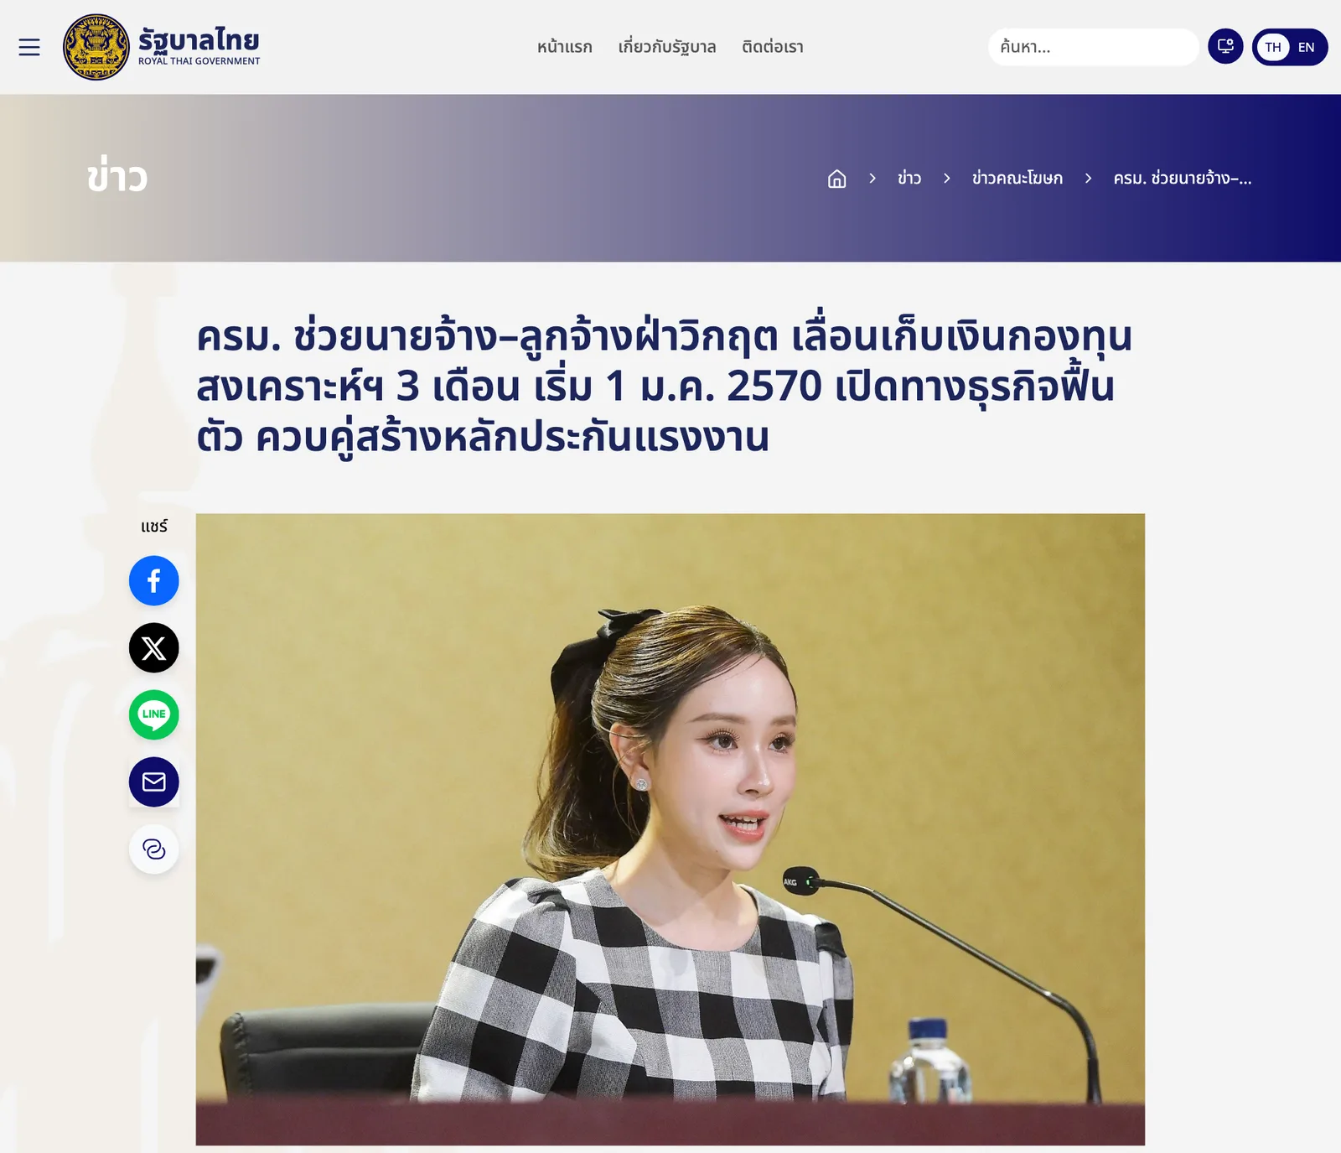Copy article link icon

click(154, 849)
